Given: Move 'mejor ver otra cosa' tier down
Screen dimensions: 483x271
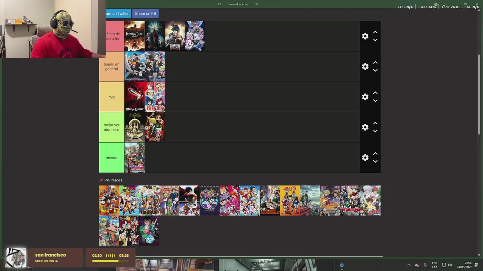Looking at the screenshot, I should [x=375, y=131].
